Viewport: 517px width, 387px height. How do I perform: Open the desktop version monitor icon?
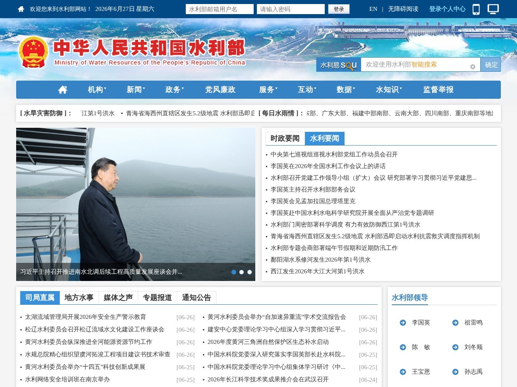493,9
